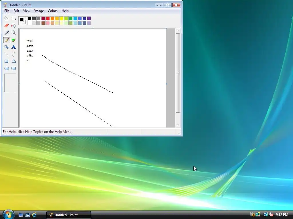Select the Pick Color eyedropper tool
293x219 pixels.
(7, 33)
